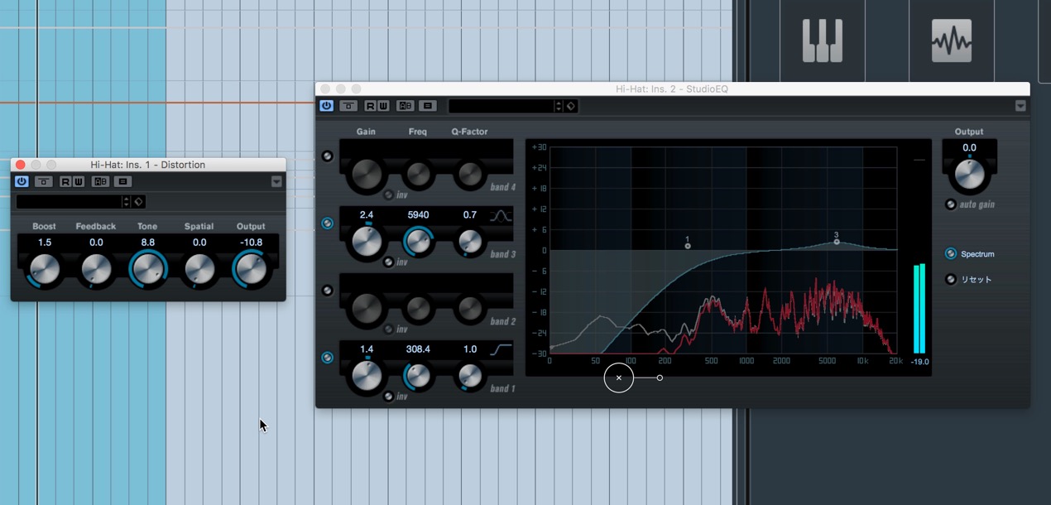Change band 1 filter type shelf icon
The height and width of the screenshot is (505, 1051).
tap(500, 350)
